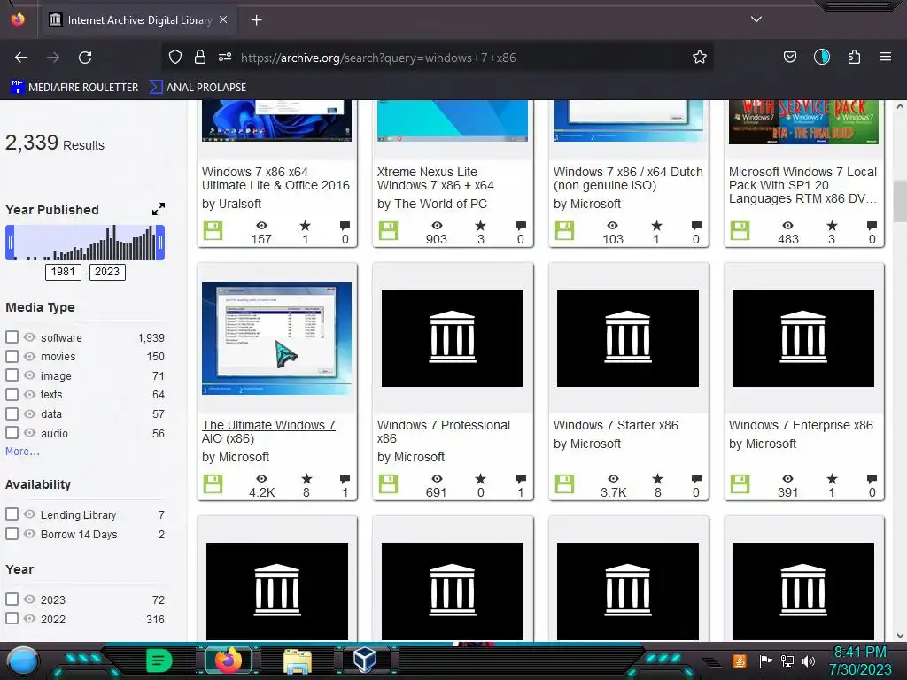Viewport: 907px width, 680px height.
Task: Click Ultimate Windows 7 AIO installer thumbnail
Action: coord(276,338)
